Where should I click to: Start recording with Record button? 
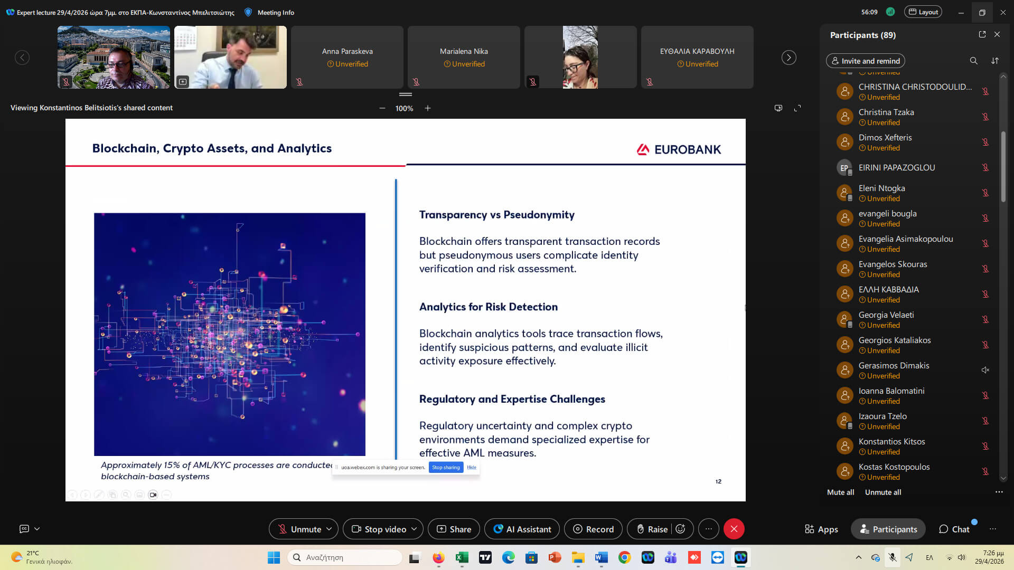pyautogui.click(x=593, y=529)
